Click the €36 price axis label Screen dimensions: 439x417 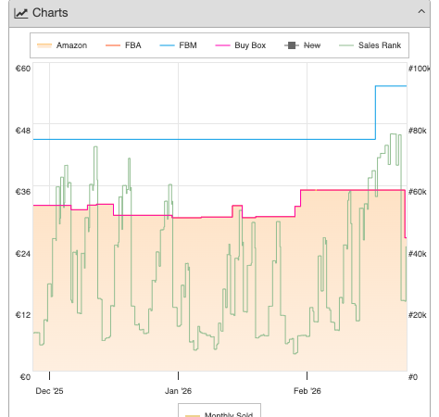point(23,192)
